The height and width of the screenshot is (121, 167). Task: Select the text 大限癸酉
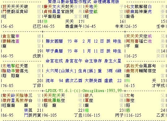[x=93, y=81]
